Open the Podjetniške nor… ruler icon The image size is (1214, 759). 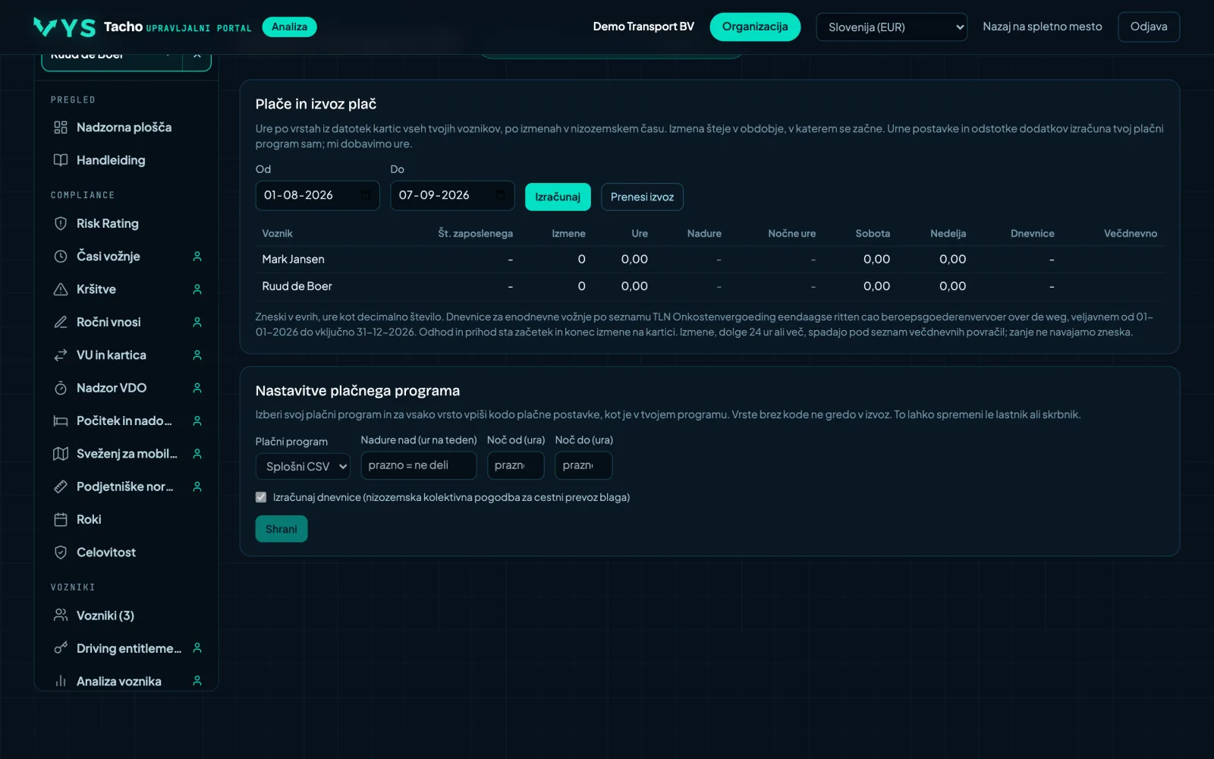(x=61, y=487)
